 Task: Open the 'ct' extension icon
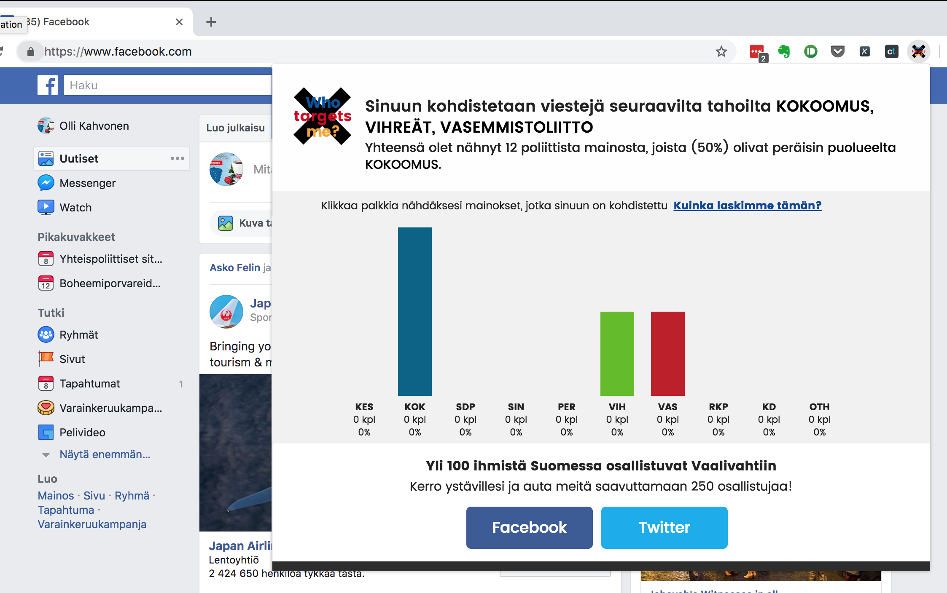891,52
